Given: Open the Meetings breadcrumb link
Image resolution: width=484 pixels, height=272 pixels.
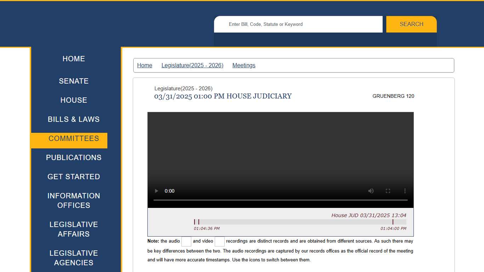Looking at the screenshot, I should coord(244,65).
